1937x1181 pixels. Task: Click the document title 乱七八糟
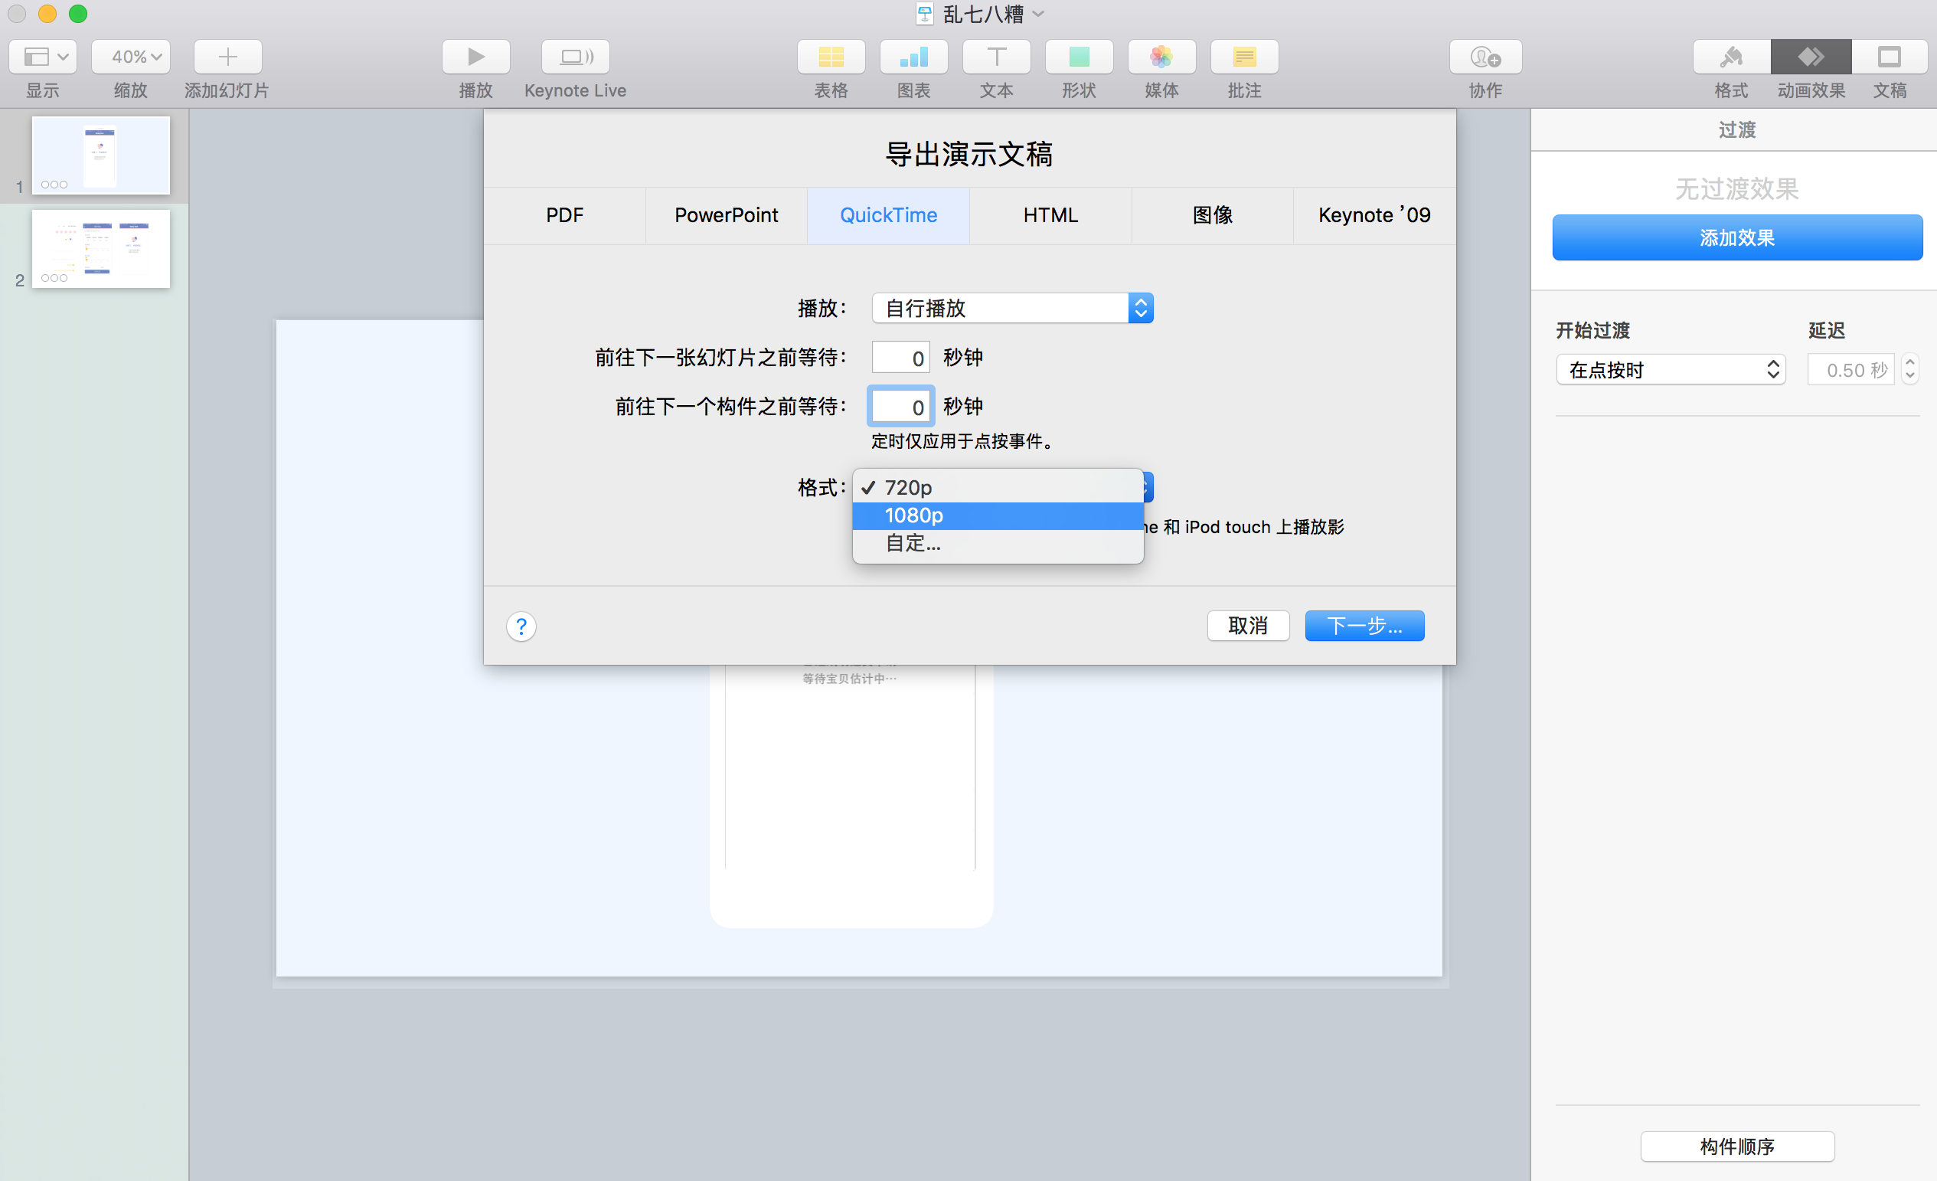pyautogui.click(x=982, y=14)
